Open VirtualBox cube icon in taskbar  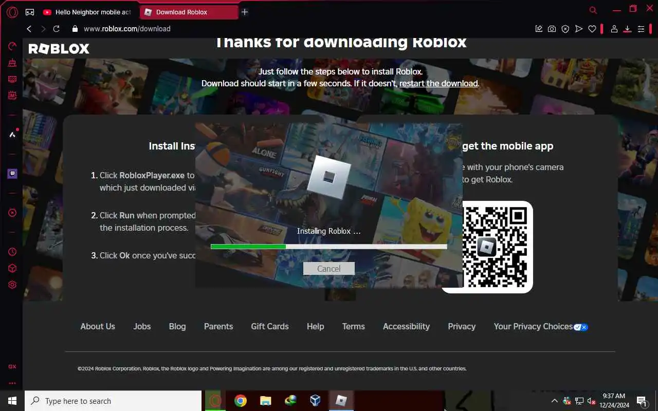point(316,401)
